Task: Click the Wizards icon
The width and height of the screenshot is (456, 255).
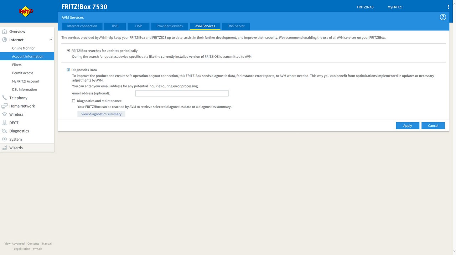Action: pyautogui.click(x=5, y=148)
